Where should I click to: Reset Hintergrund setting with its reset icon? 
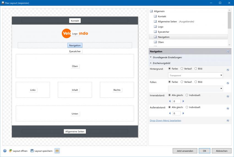click(228, 70)
